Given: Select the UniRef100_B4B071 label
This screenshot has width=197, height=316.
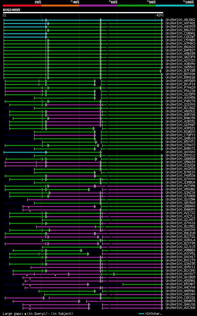Looking at the screenshot, I should pyautogui.click(x=180, y=148).
